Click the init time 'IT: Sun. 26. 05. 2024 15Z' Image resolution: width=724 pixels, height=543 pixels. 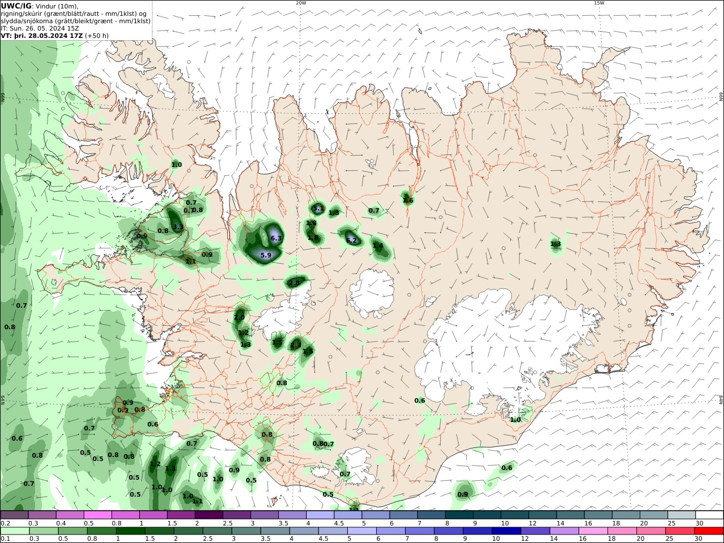coord(40,28)
